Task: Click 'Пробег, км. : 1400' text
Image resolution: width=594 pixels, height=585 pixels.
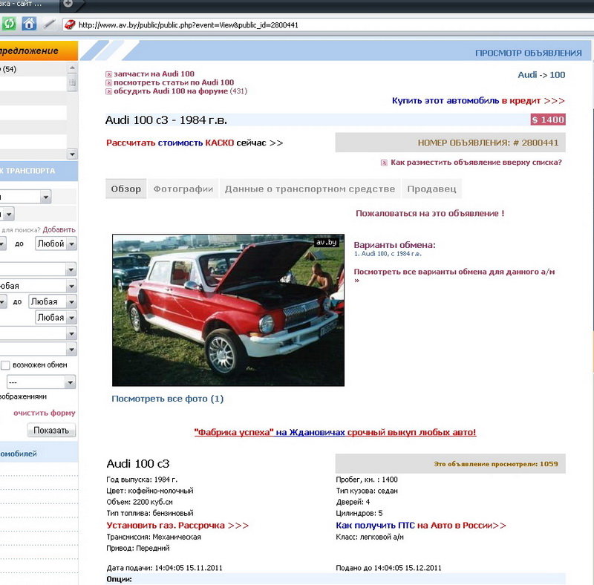Action: click(x=367, y=480)
